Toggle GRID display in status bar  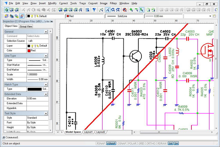click(141, 143)
